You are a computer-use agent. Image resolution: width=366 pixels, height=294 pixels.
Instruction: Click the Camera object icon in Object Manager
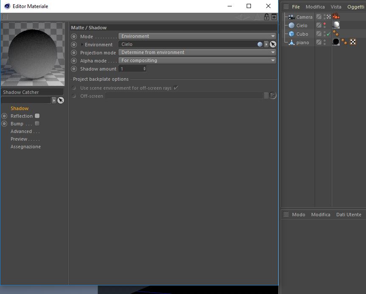[291, 17]
